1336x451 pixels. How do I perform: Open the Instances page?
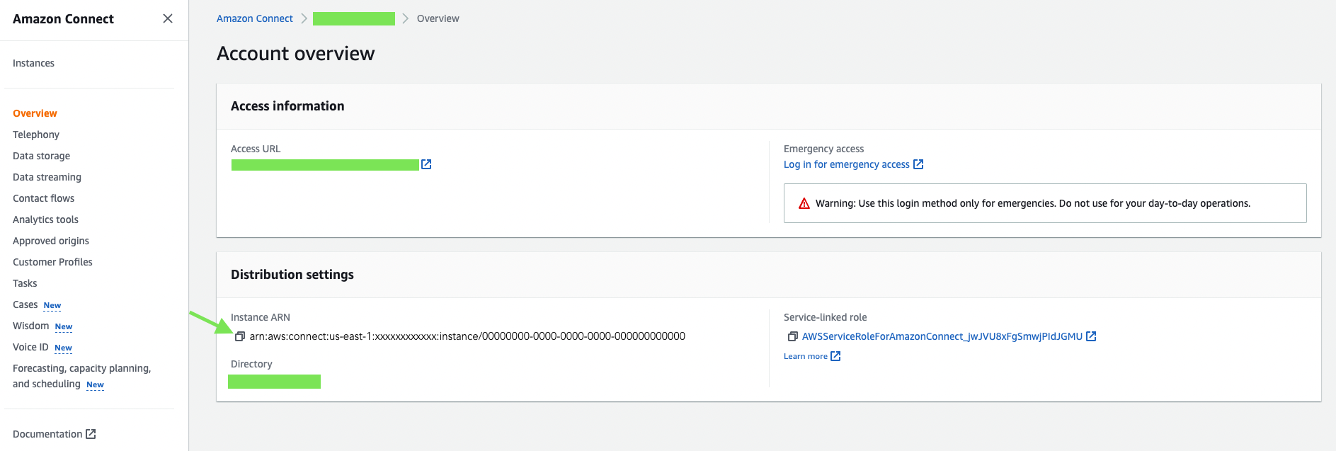(33, 63)
